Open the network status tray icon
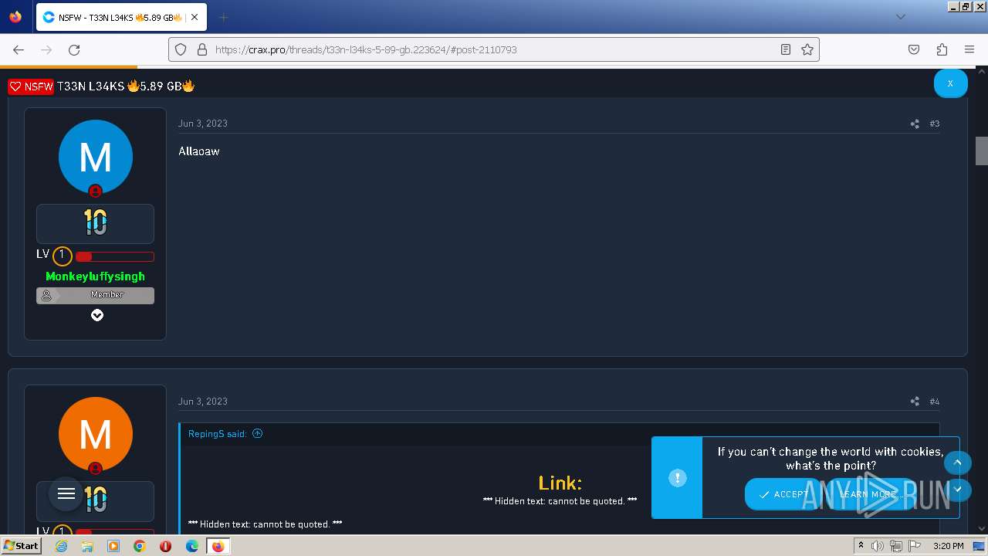 pyautogui.click(x=896, y=546)
